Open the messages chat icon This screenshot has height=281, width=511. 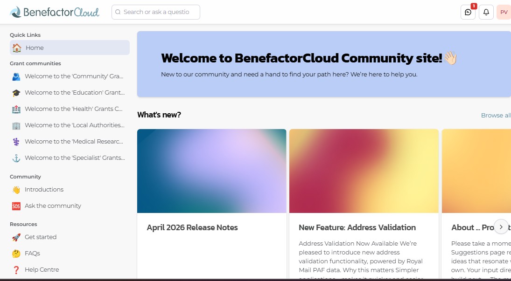pos(468,12)
